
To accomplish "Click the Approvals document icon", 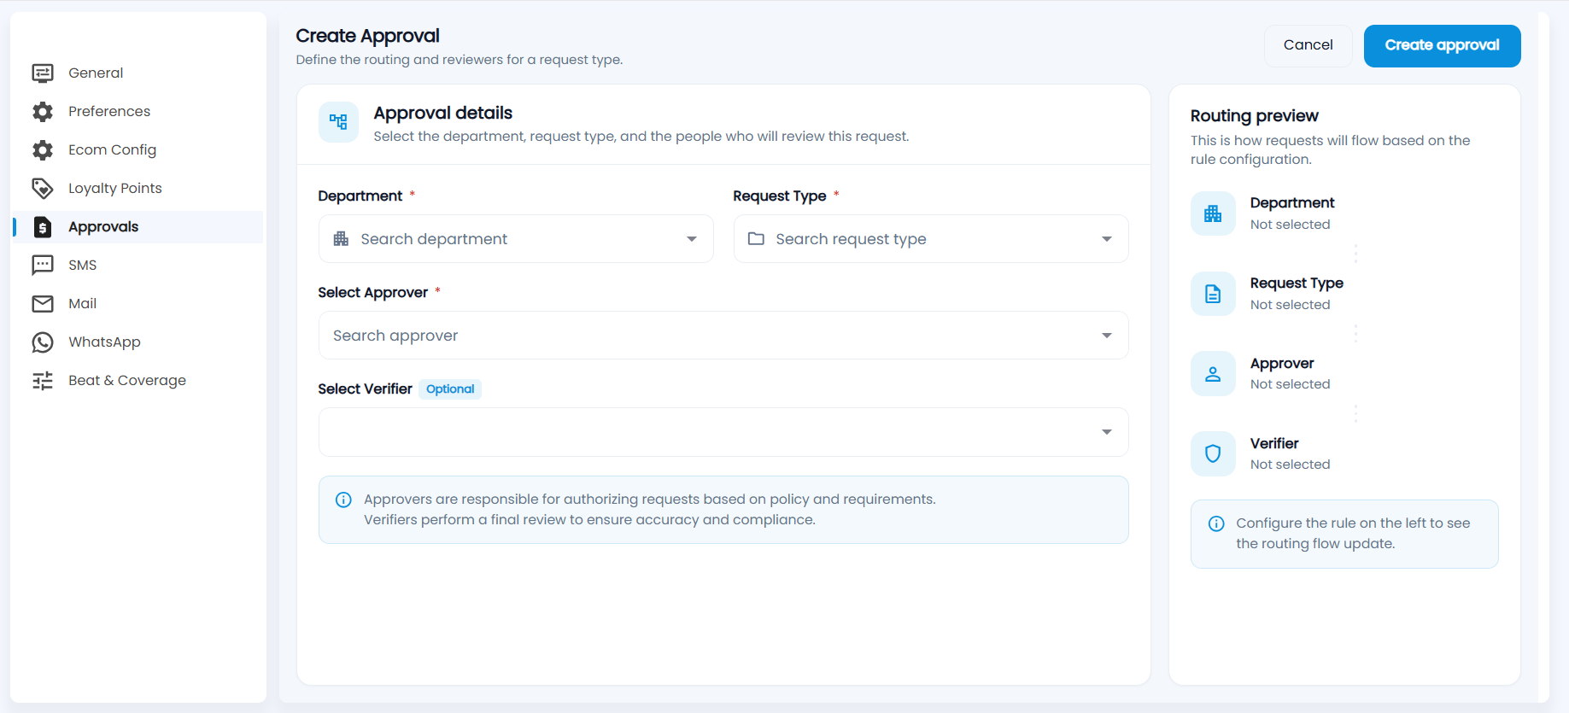I will pyautogui.click(x=43, y=227).
